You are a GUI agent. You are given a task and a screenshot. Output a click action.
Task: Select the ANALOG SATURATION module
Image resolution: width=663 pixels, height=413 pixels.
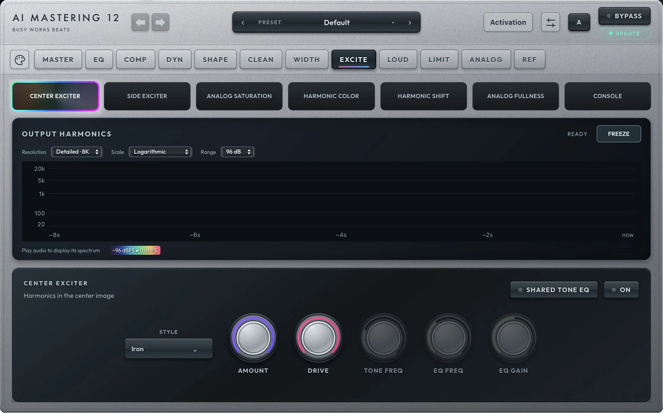(x=239, y=96)
